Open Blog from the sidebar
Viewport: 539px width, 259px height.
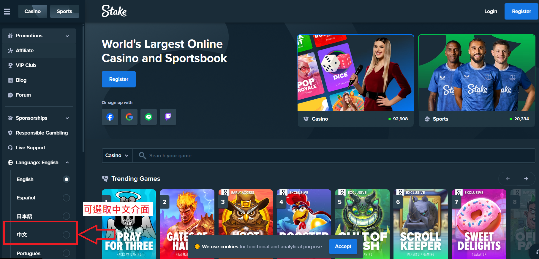(39, 80)
